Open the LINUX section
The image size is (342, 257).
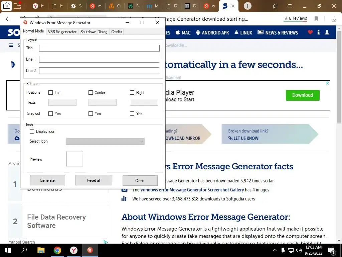[x=243, y=32]
